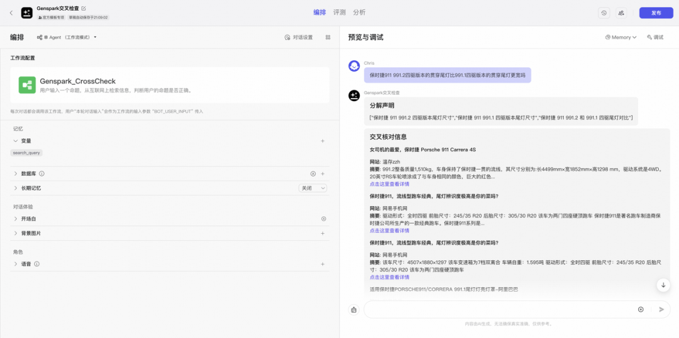
Task: Expand the 背景图片 section
Action: [16, 233]
